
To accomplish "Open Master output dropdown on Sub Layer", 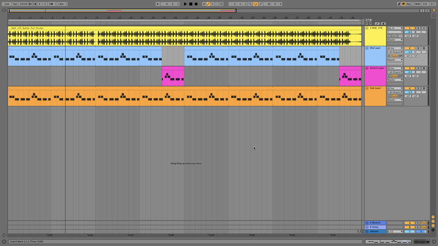I will pyautogui.click(x=395, y=100).
